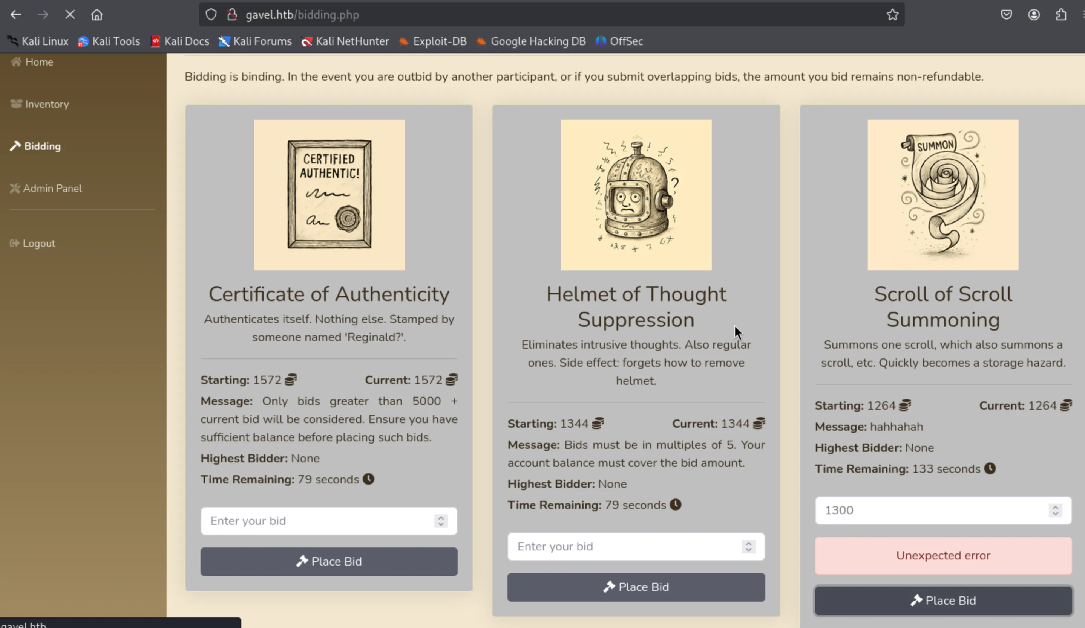Place Bid on Helmet of Thought Suppression
This screenshot has width=1085, height=628.
[636, 587]
